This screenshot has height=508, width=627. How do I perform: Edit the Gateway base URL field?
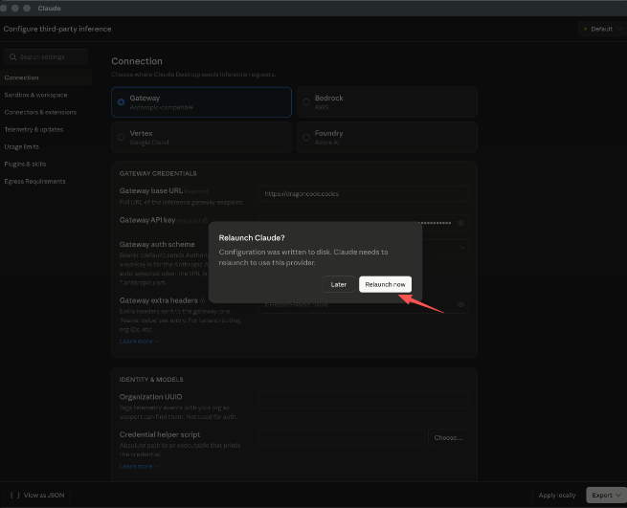pyautogui.click(x=364, y=194)
